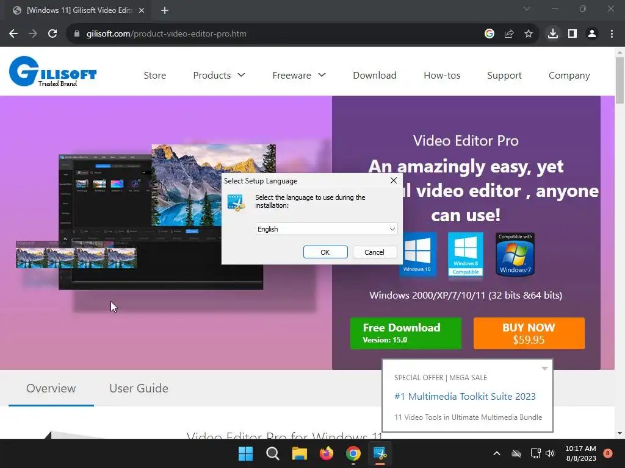Click the setup installer icon in dialog

236,202
